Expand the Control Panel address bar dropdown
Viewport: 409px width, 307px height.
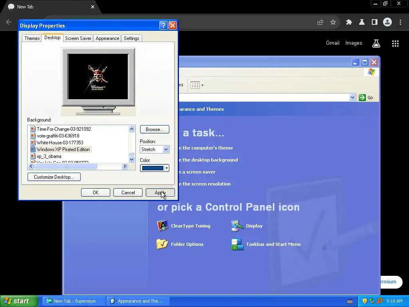[x=352, y=98]
